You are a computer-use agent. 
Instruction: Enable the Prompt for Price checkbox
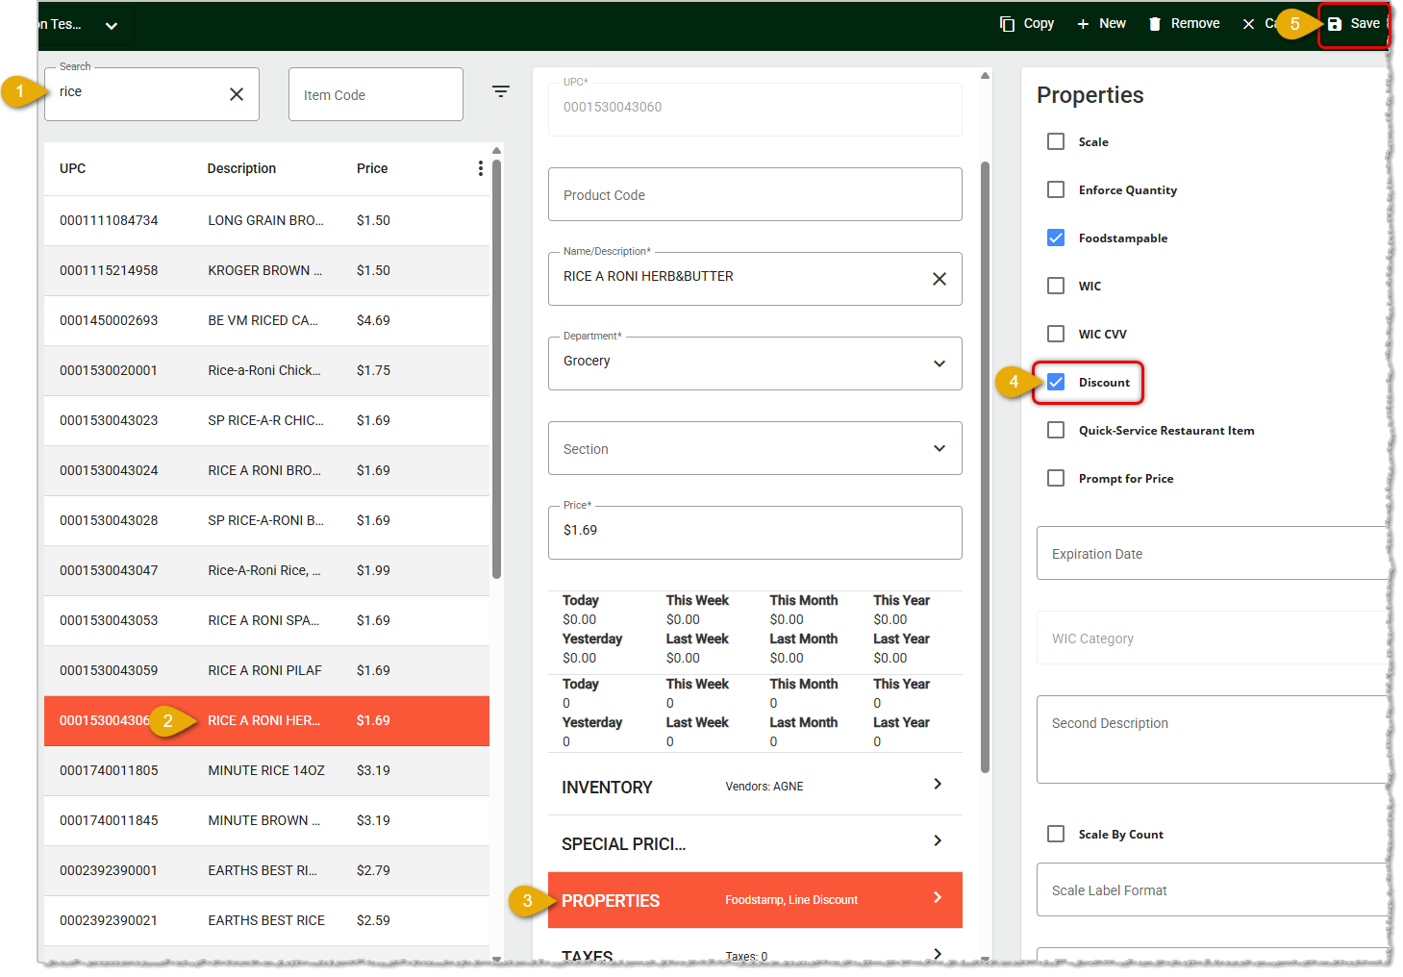pyautogui.click(x=1056, y=478)
